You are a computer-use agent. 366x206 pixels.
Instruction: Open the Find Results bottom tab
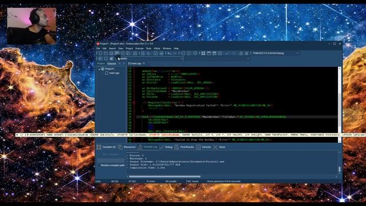tap(184, 147)
